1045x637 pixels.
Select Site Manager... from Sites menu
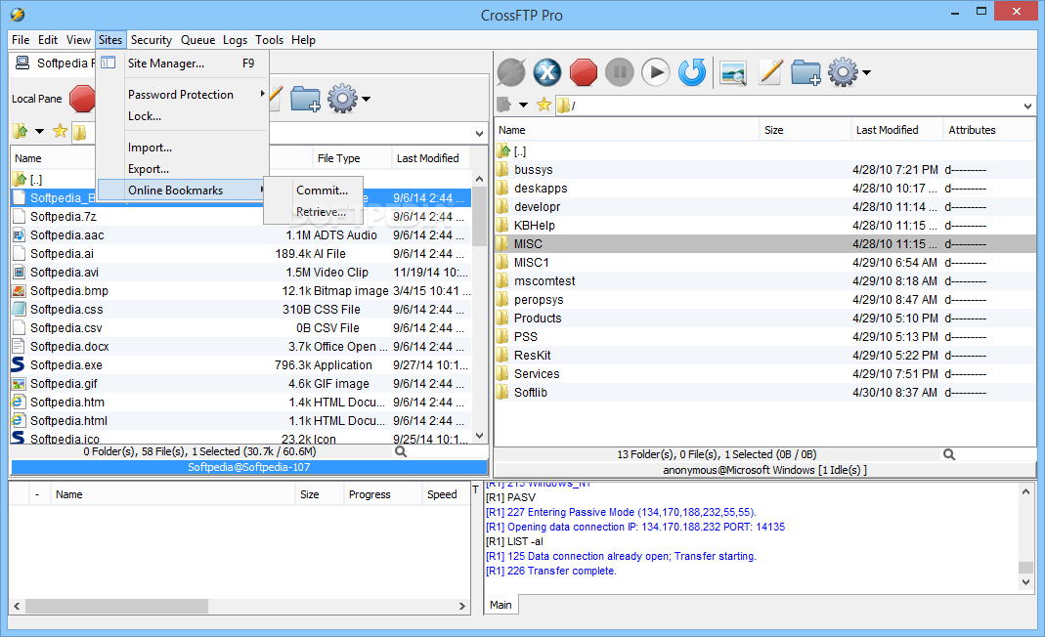(x=183, y=64)
